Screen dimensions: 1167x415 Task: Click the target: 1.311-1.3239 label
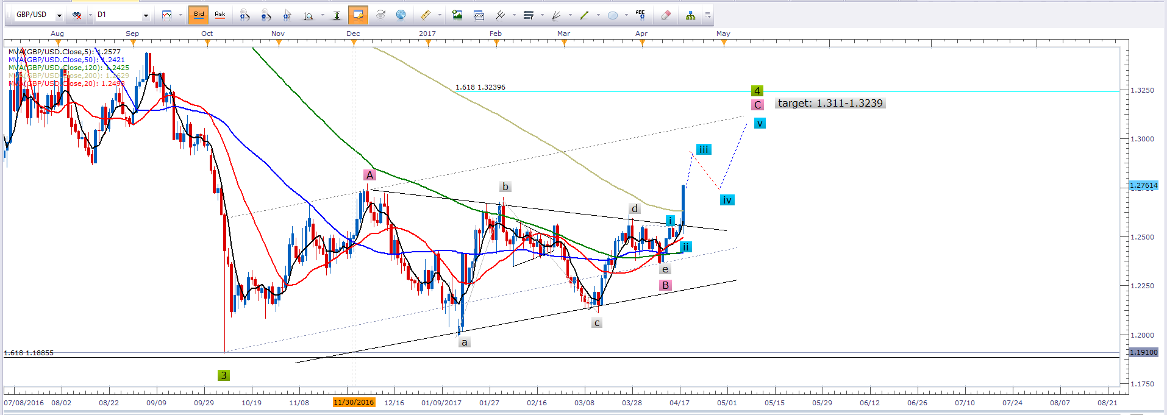830,103
